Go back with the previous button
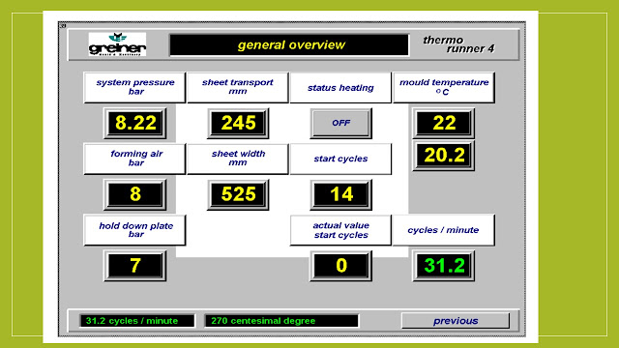 coord(456,321)
